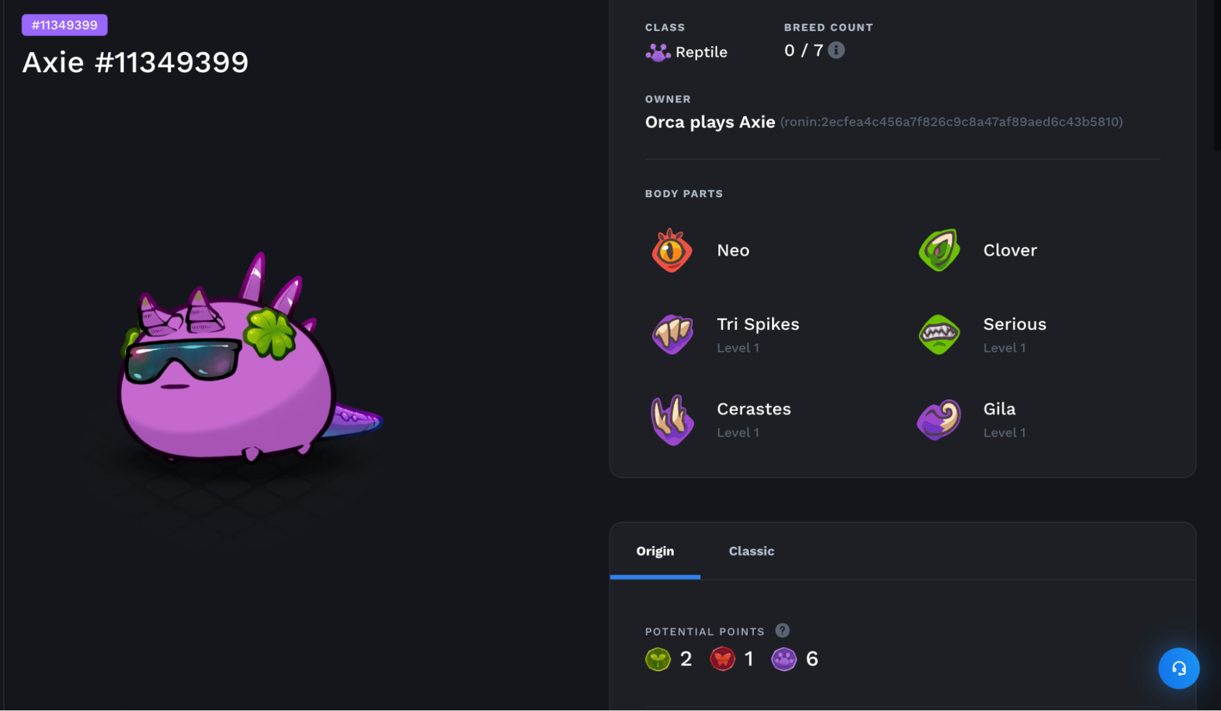
Task: Open the Gila tail part icon
Action: pos(939,420)
